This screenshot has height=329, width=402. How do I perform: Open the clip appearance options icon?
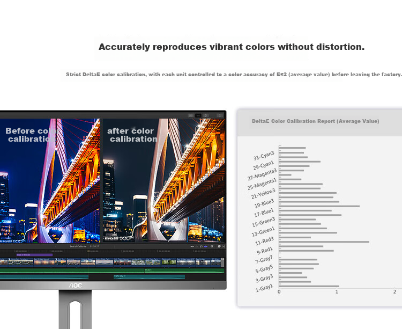[212, 246]
